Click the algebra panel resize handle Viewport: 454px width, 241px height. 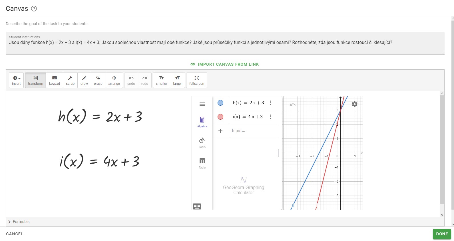(x=279, y=153)
